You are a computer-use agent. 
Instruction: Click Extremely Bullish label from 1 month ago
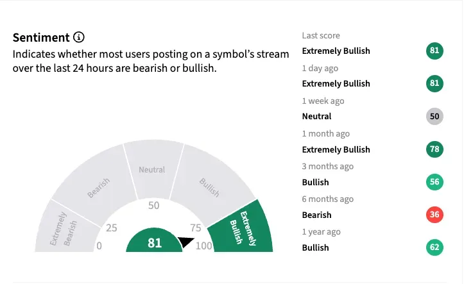[336, 150]
